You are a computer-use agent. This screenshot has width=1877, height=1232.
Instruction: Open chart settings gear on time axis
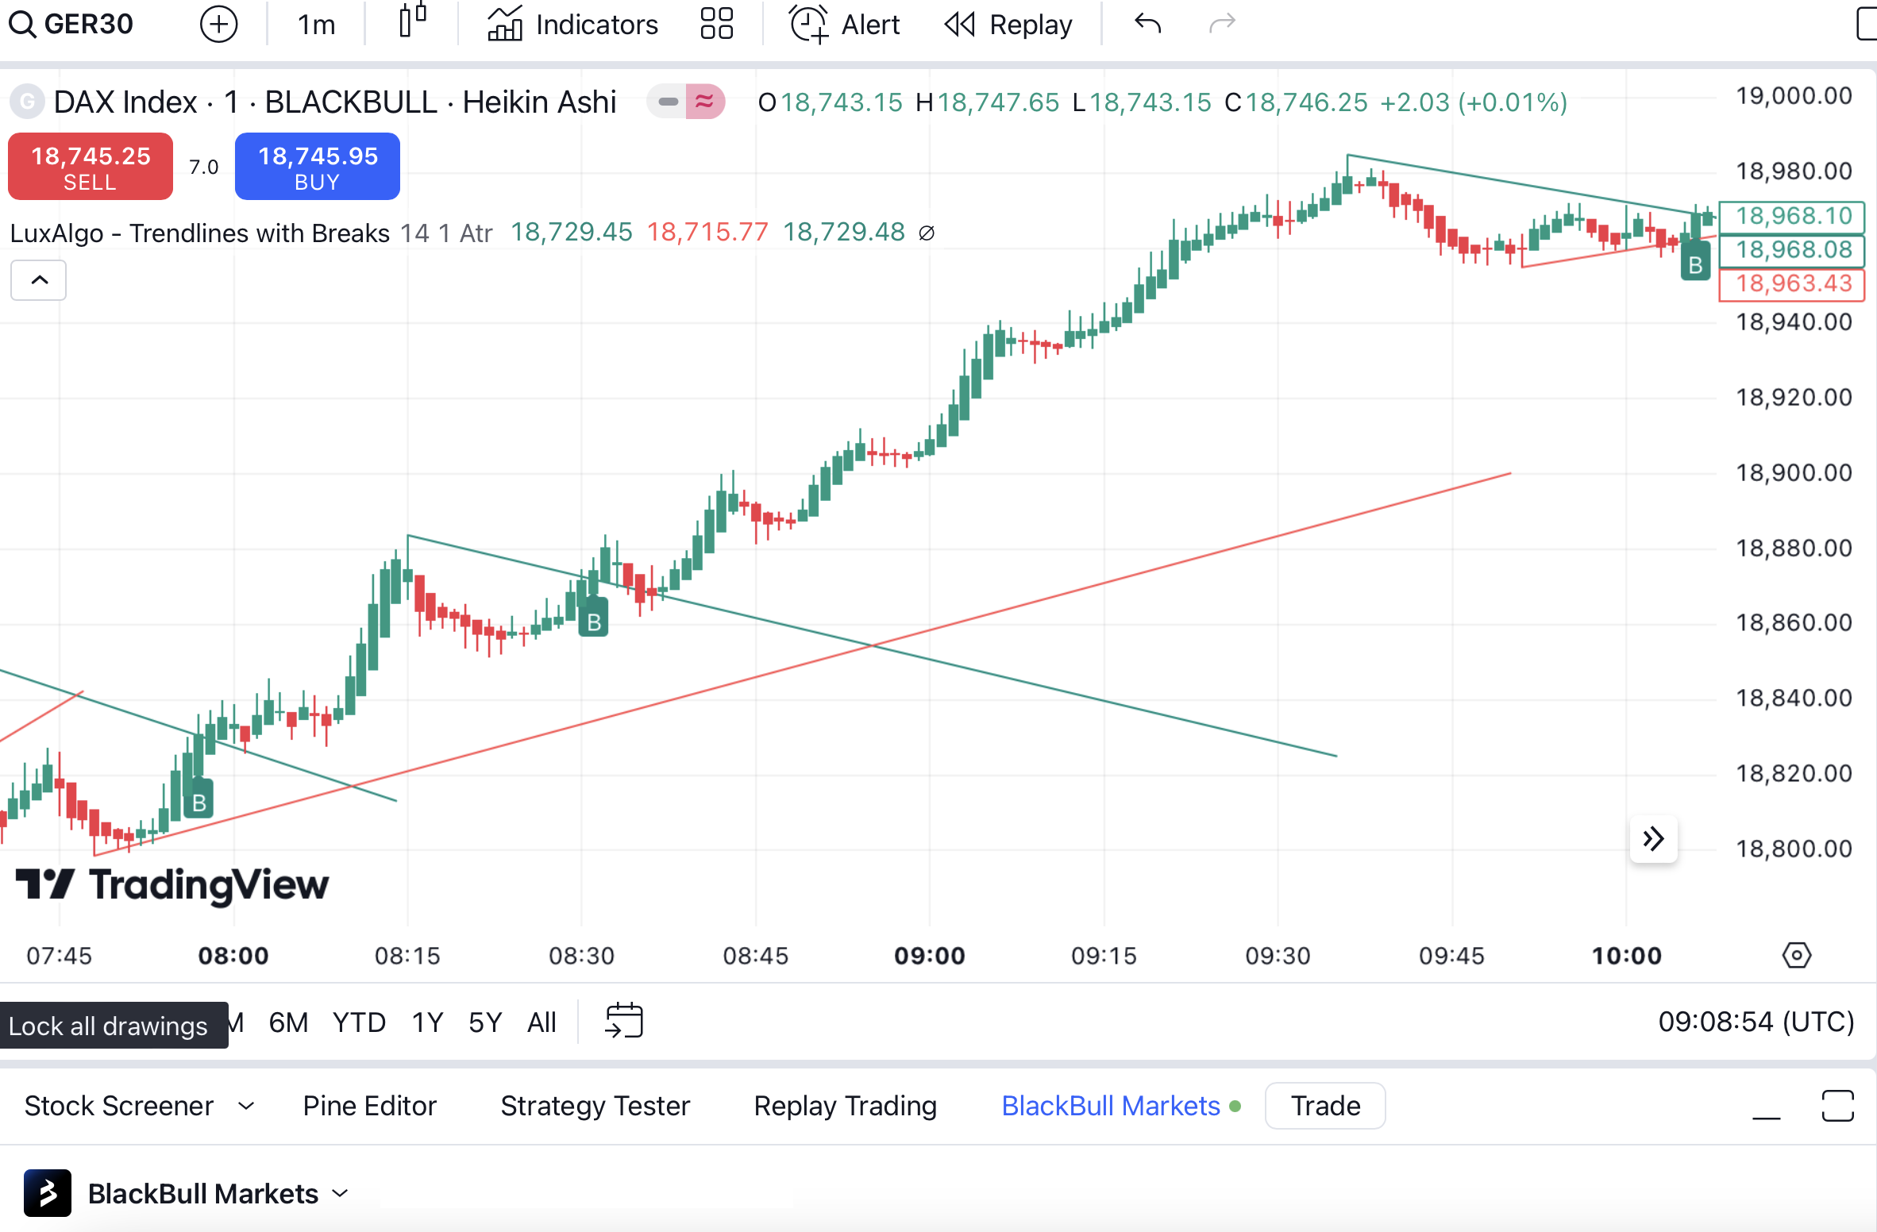pos(1797,955)
